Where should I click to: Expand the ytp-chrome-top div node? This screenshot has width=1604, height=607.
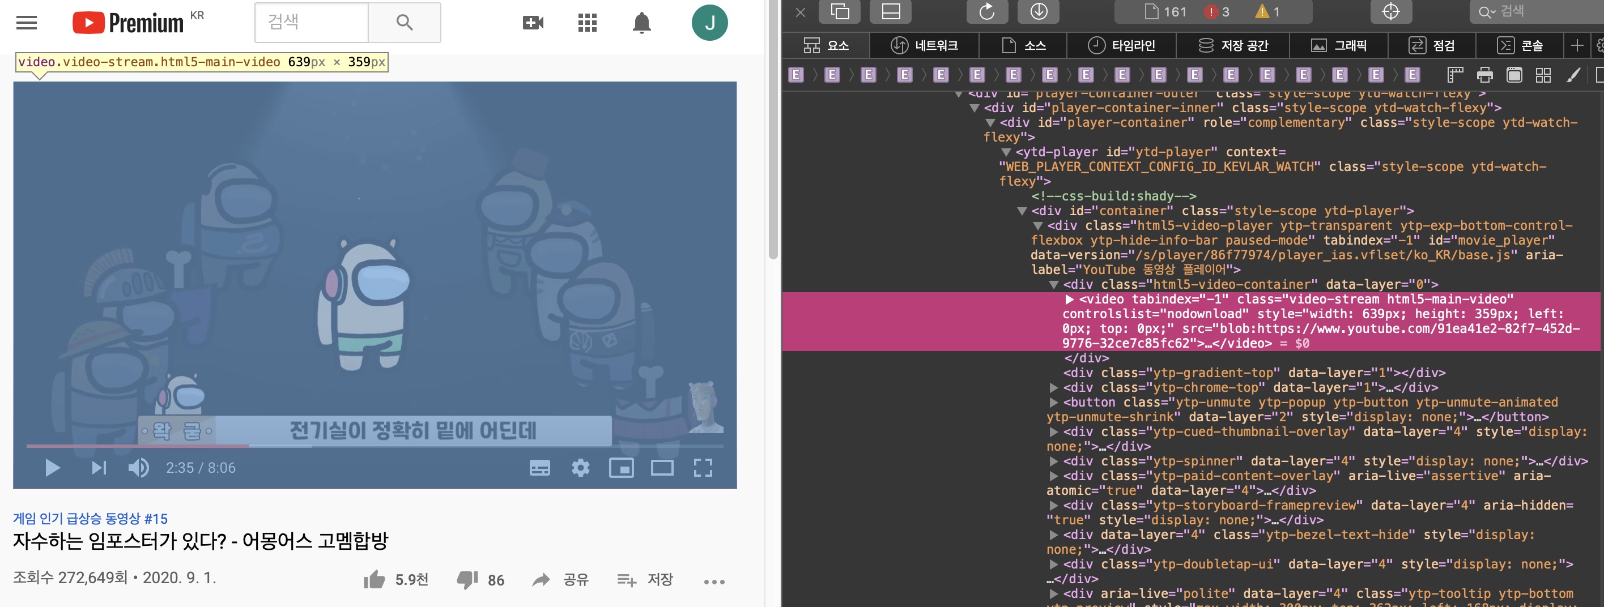pyautogui.click(x=1053, y=388)
